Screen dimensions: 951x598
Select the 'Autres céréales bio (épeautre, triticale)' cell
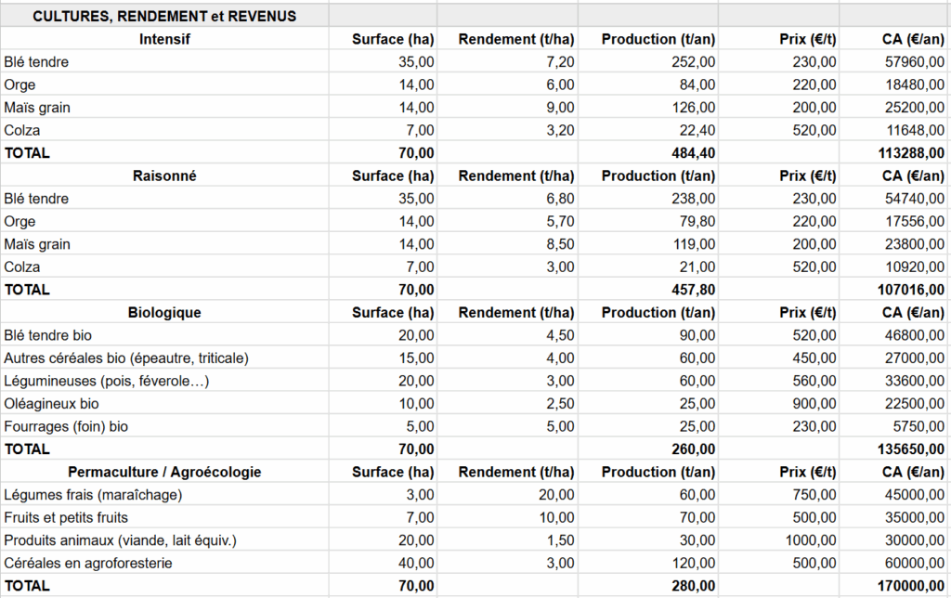click(x=126, y=357)
